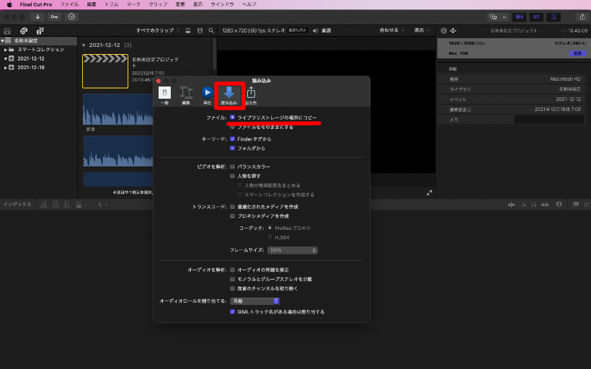This screenshot has height=369, width=591.
Task: Click the import media down-arrow toolbar button
Action: coord(37,17)
